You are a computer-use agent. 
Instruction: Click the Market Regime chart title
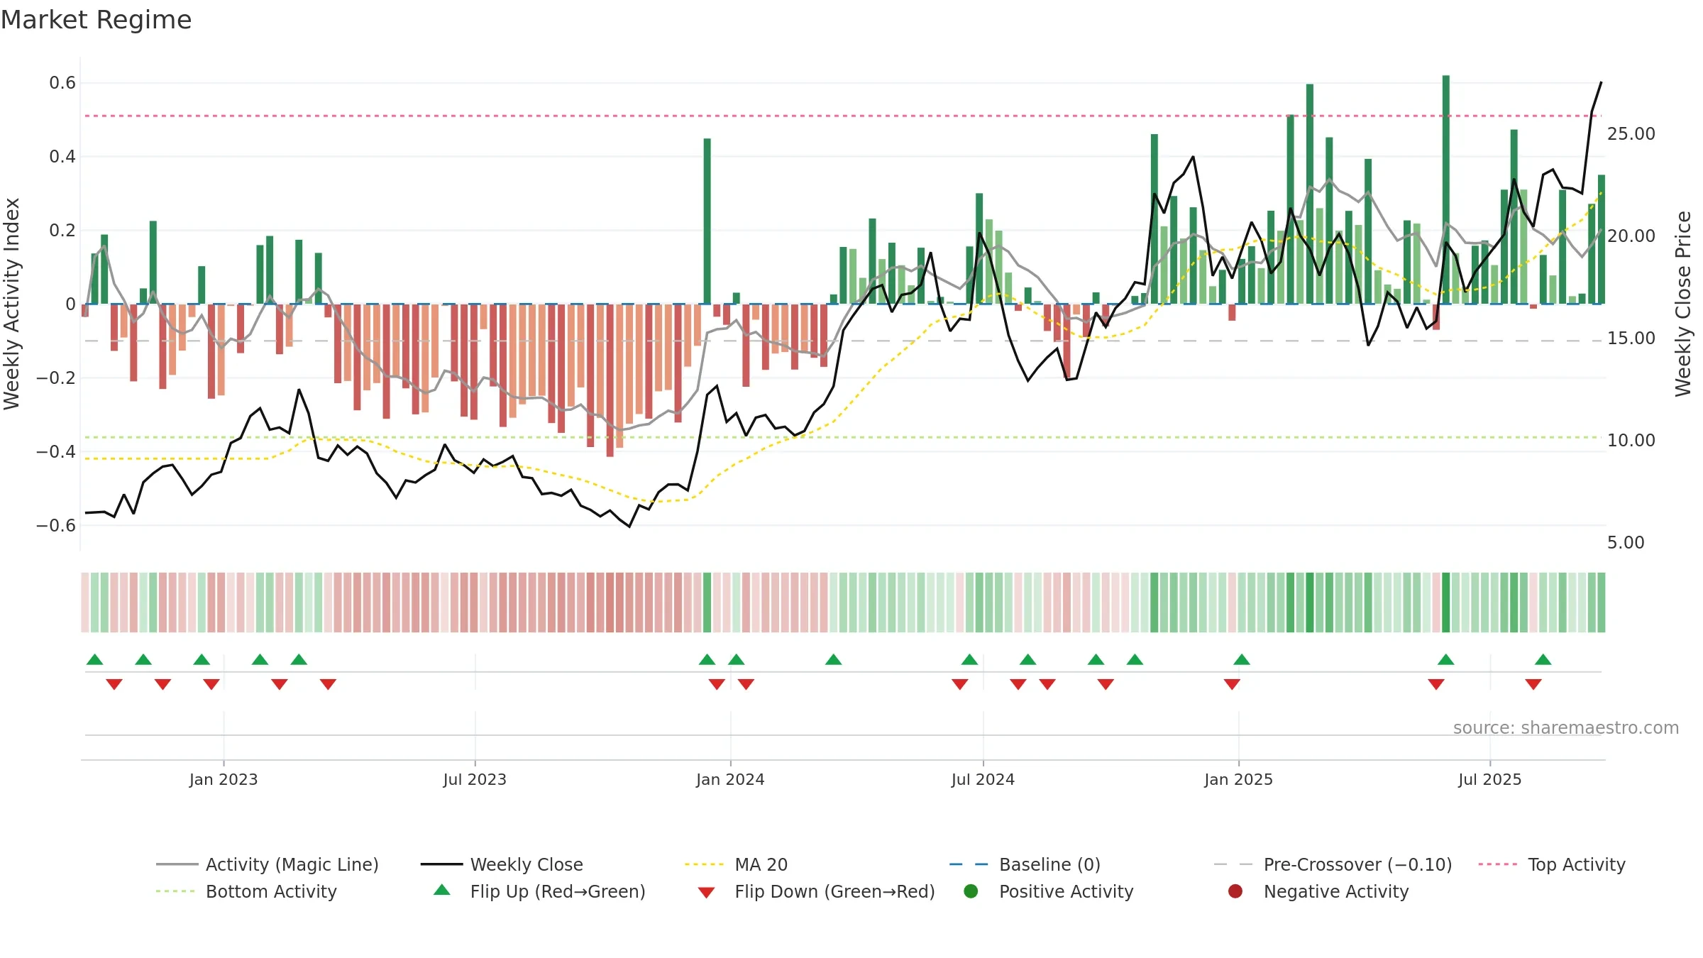click(x=97, y=20)
